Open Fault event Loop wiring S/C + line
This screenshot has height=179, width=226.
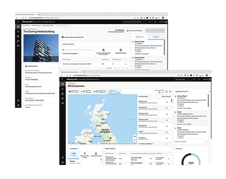click(x=191, y=118)
